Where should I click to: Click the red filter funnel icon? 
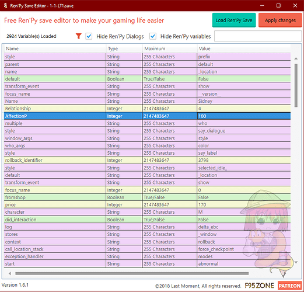(79, 36)
